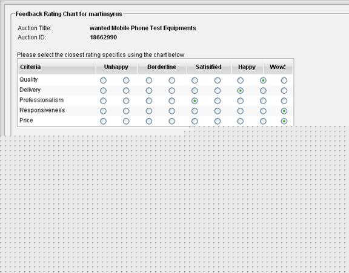Pick the higher Borderline rating for Delivery

171,90
